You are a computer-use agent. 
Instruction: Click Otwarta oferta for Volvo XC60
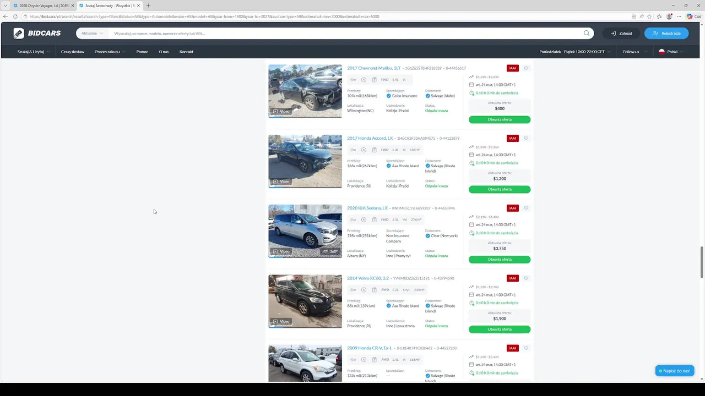[500, 329]
